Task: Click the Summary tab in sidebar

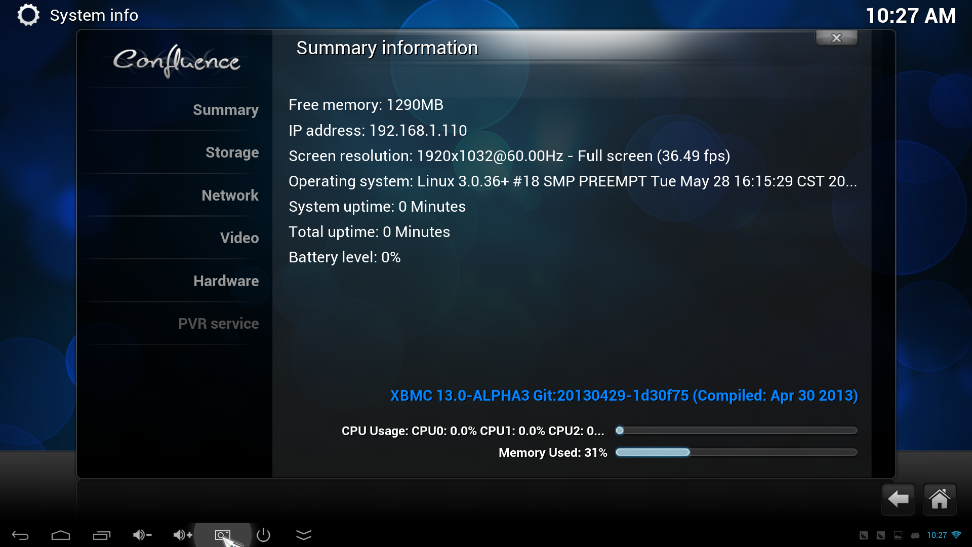Action: pos(225,109)
